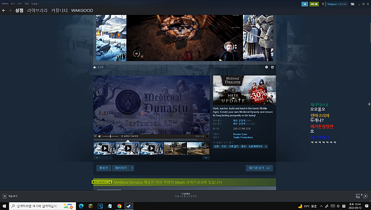Click the 팔로우 follow button
371x210 pixels.
tap(103, 168)
